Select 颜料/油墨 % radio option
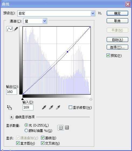 tap(26, 131)
